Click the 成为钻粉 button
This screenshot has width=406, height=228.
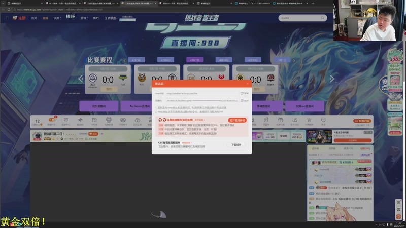tap(365, 155)
